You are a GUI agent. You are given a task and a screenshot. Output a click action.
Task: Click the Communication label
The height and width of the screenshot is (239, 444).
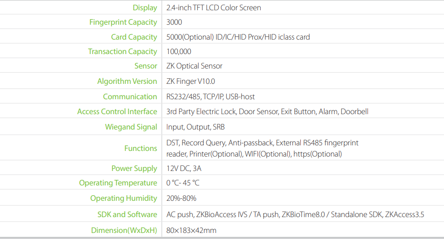coord(130,96)
